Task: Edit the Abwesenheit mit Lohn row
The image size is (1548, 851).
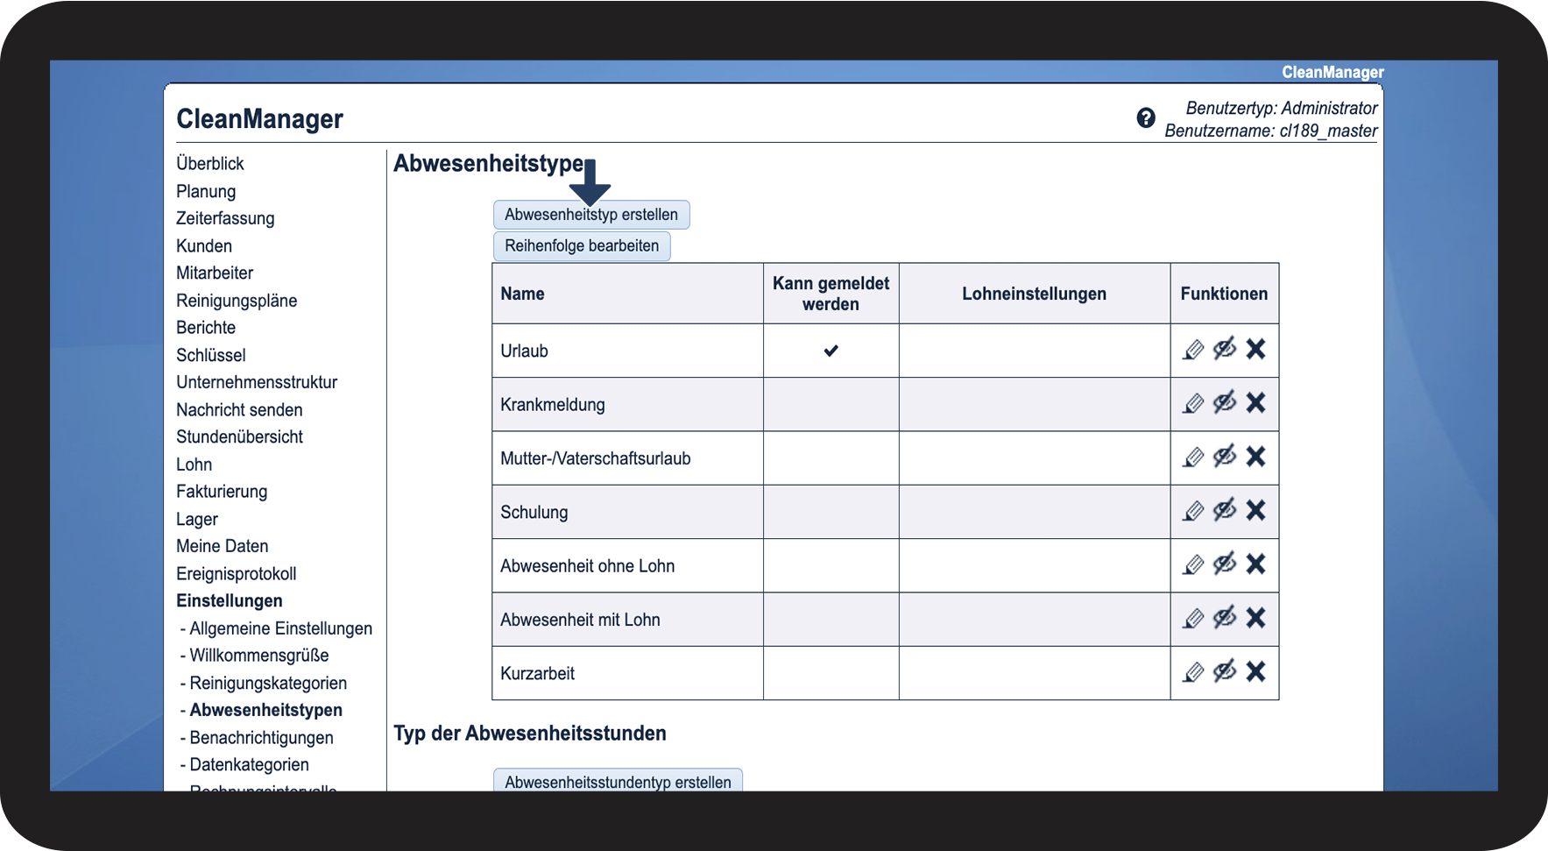Action: [1193, 619]
